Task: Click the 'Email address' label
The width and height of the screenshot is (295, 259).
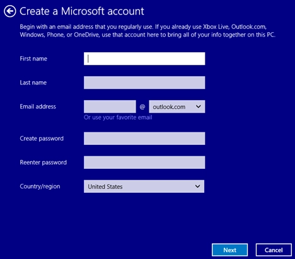Action: click(38, 106)
